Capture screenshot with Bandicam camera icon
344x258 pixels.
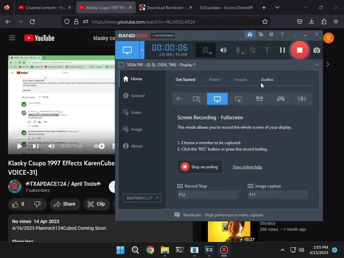click(x=316, y=50)
